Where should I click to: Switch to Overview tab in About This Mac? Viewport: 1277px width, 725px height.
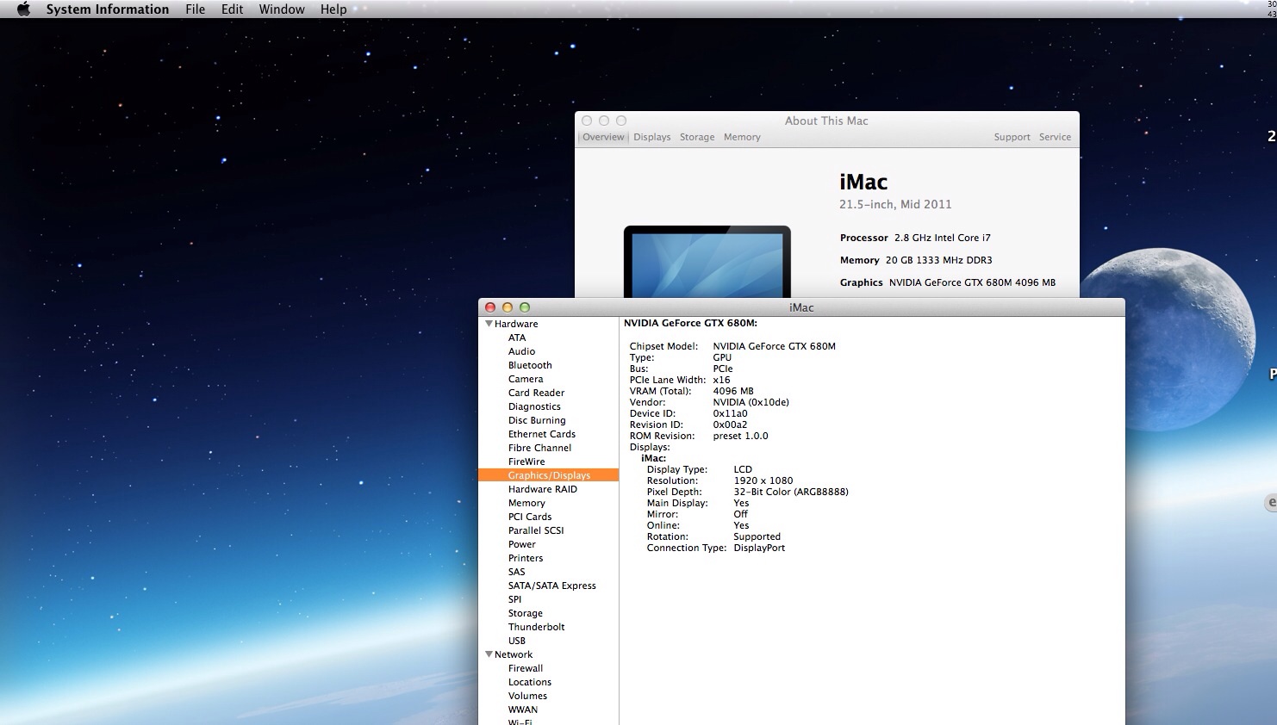pyautogui.click(x=603, y=137)
